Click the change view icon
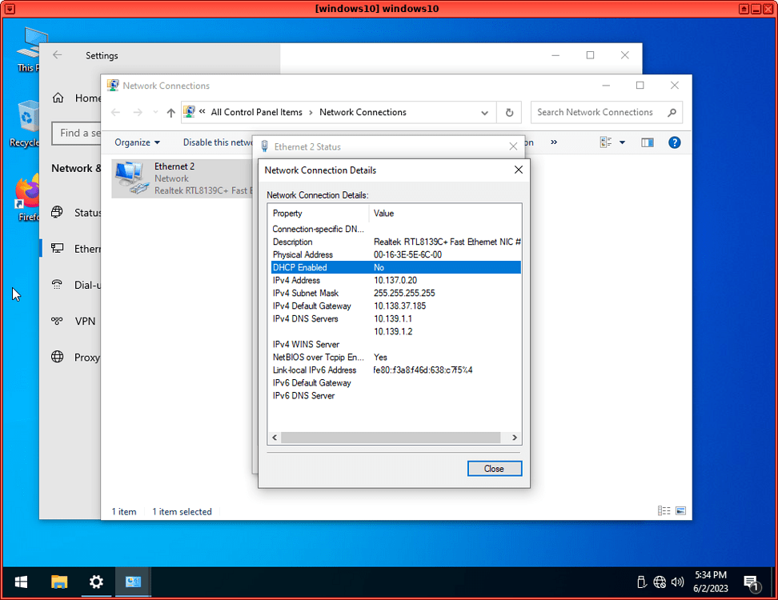The height and width of the screenshot is (600, 778). (x=606, y=142)
